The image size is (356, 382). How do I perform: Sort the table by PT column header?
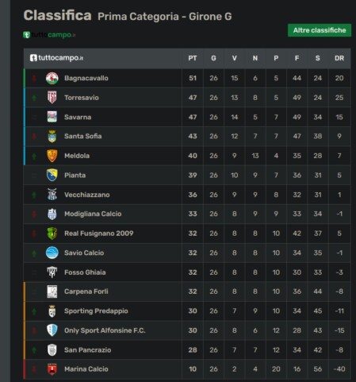(193, 58)
